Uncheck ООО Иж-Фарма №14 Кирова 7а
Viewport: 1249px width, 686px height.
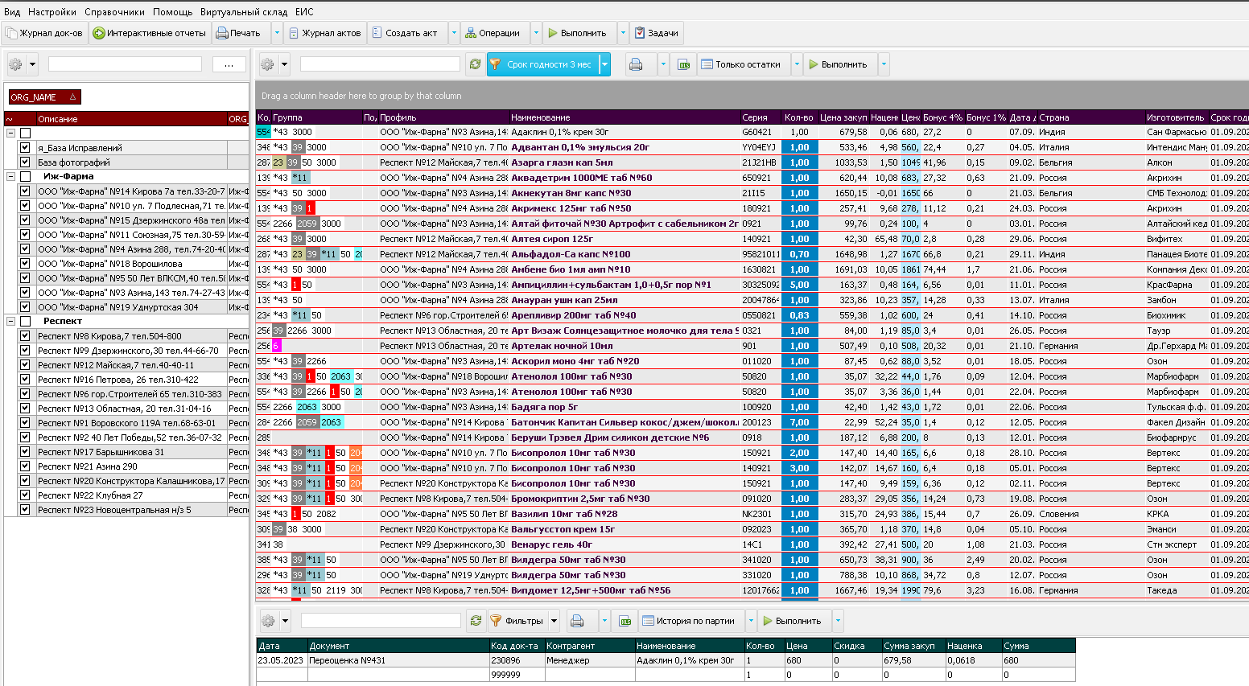pyautogui.click(x=25, y=191)
